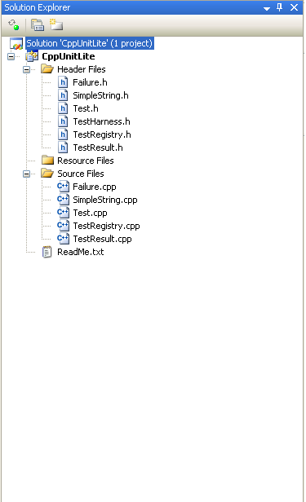This screenshot has width=306, height=502.
Task: Click the CppUnitLite project icon
Action: click(32, 56)
